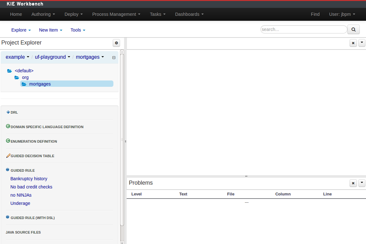Open the uf-playground repository dropdown

tap(53, 57)
